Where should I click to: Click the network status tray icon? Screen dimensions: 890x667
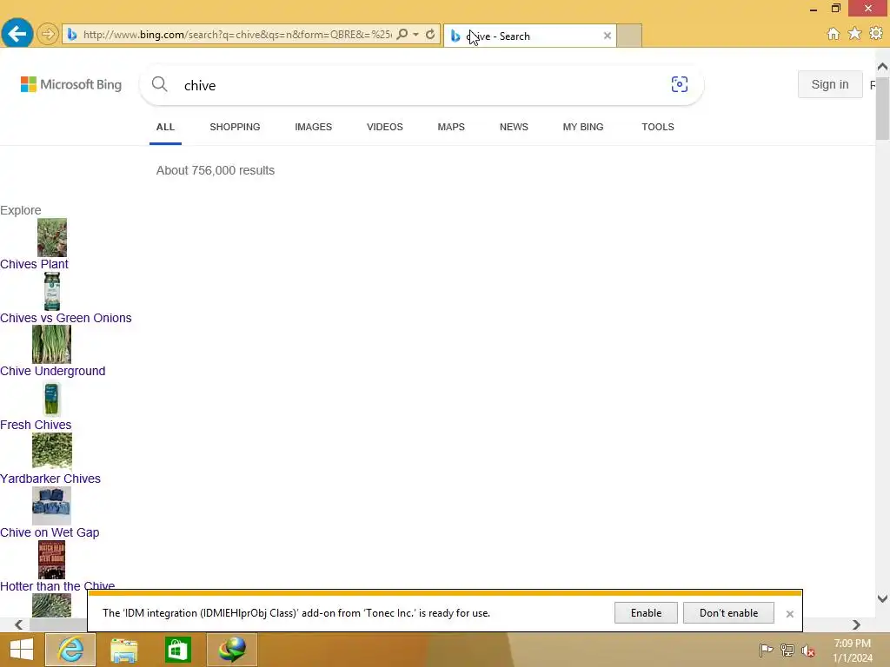(x=787, y=650)
